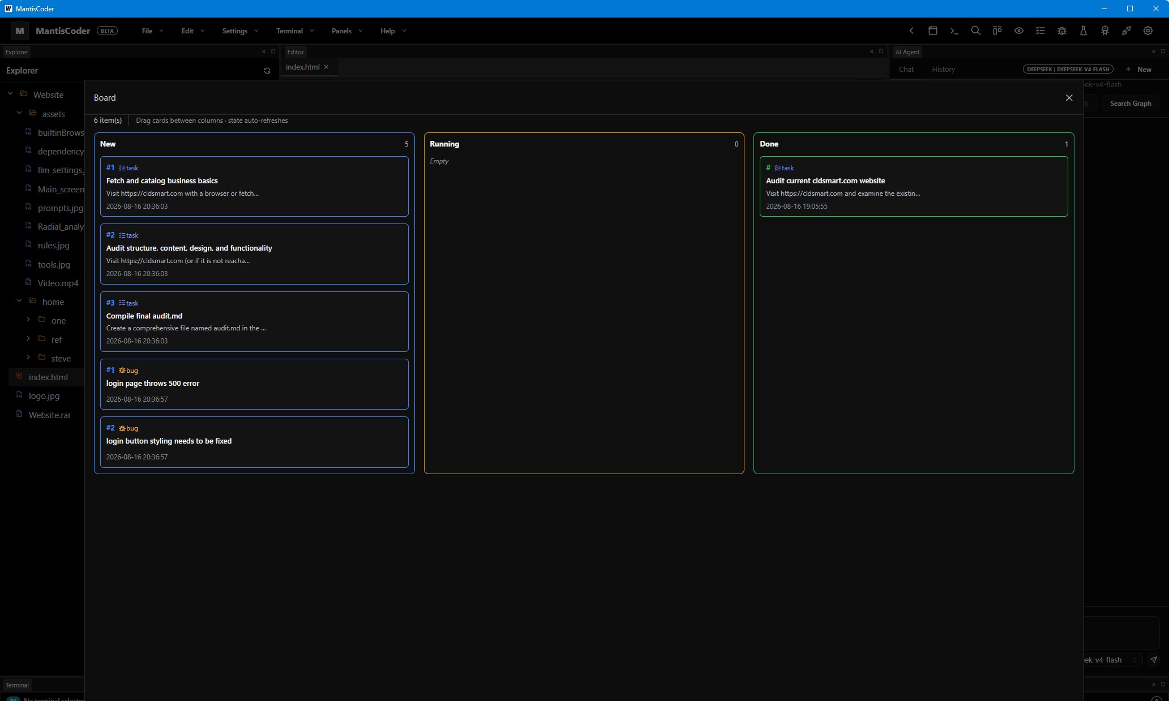Open the Settings menu
Viewport: 1169px width, 701px height.
(x=240, y=31)
